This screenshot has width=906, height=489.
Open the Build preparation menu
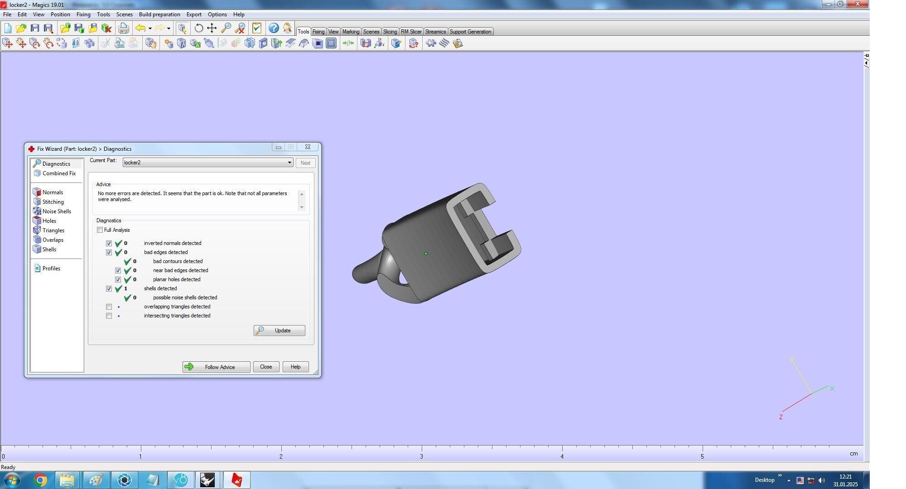pyautogui.click(x=159, y=14)
